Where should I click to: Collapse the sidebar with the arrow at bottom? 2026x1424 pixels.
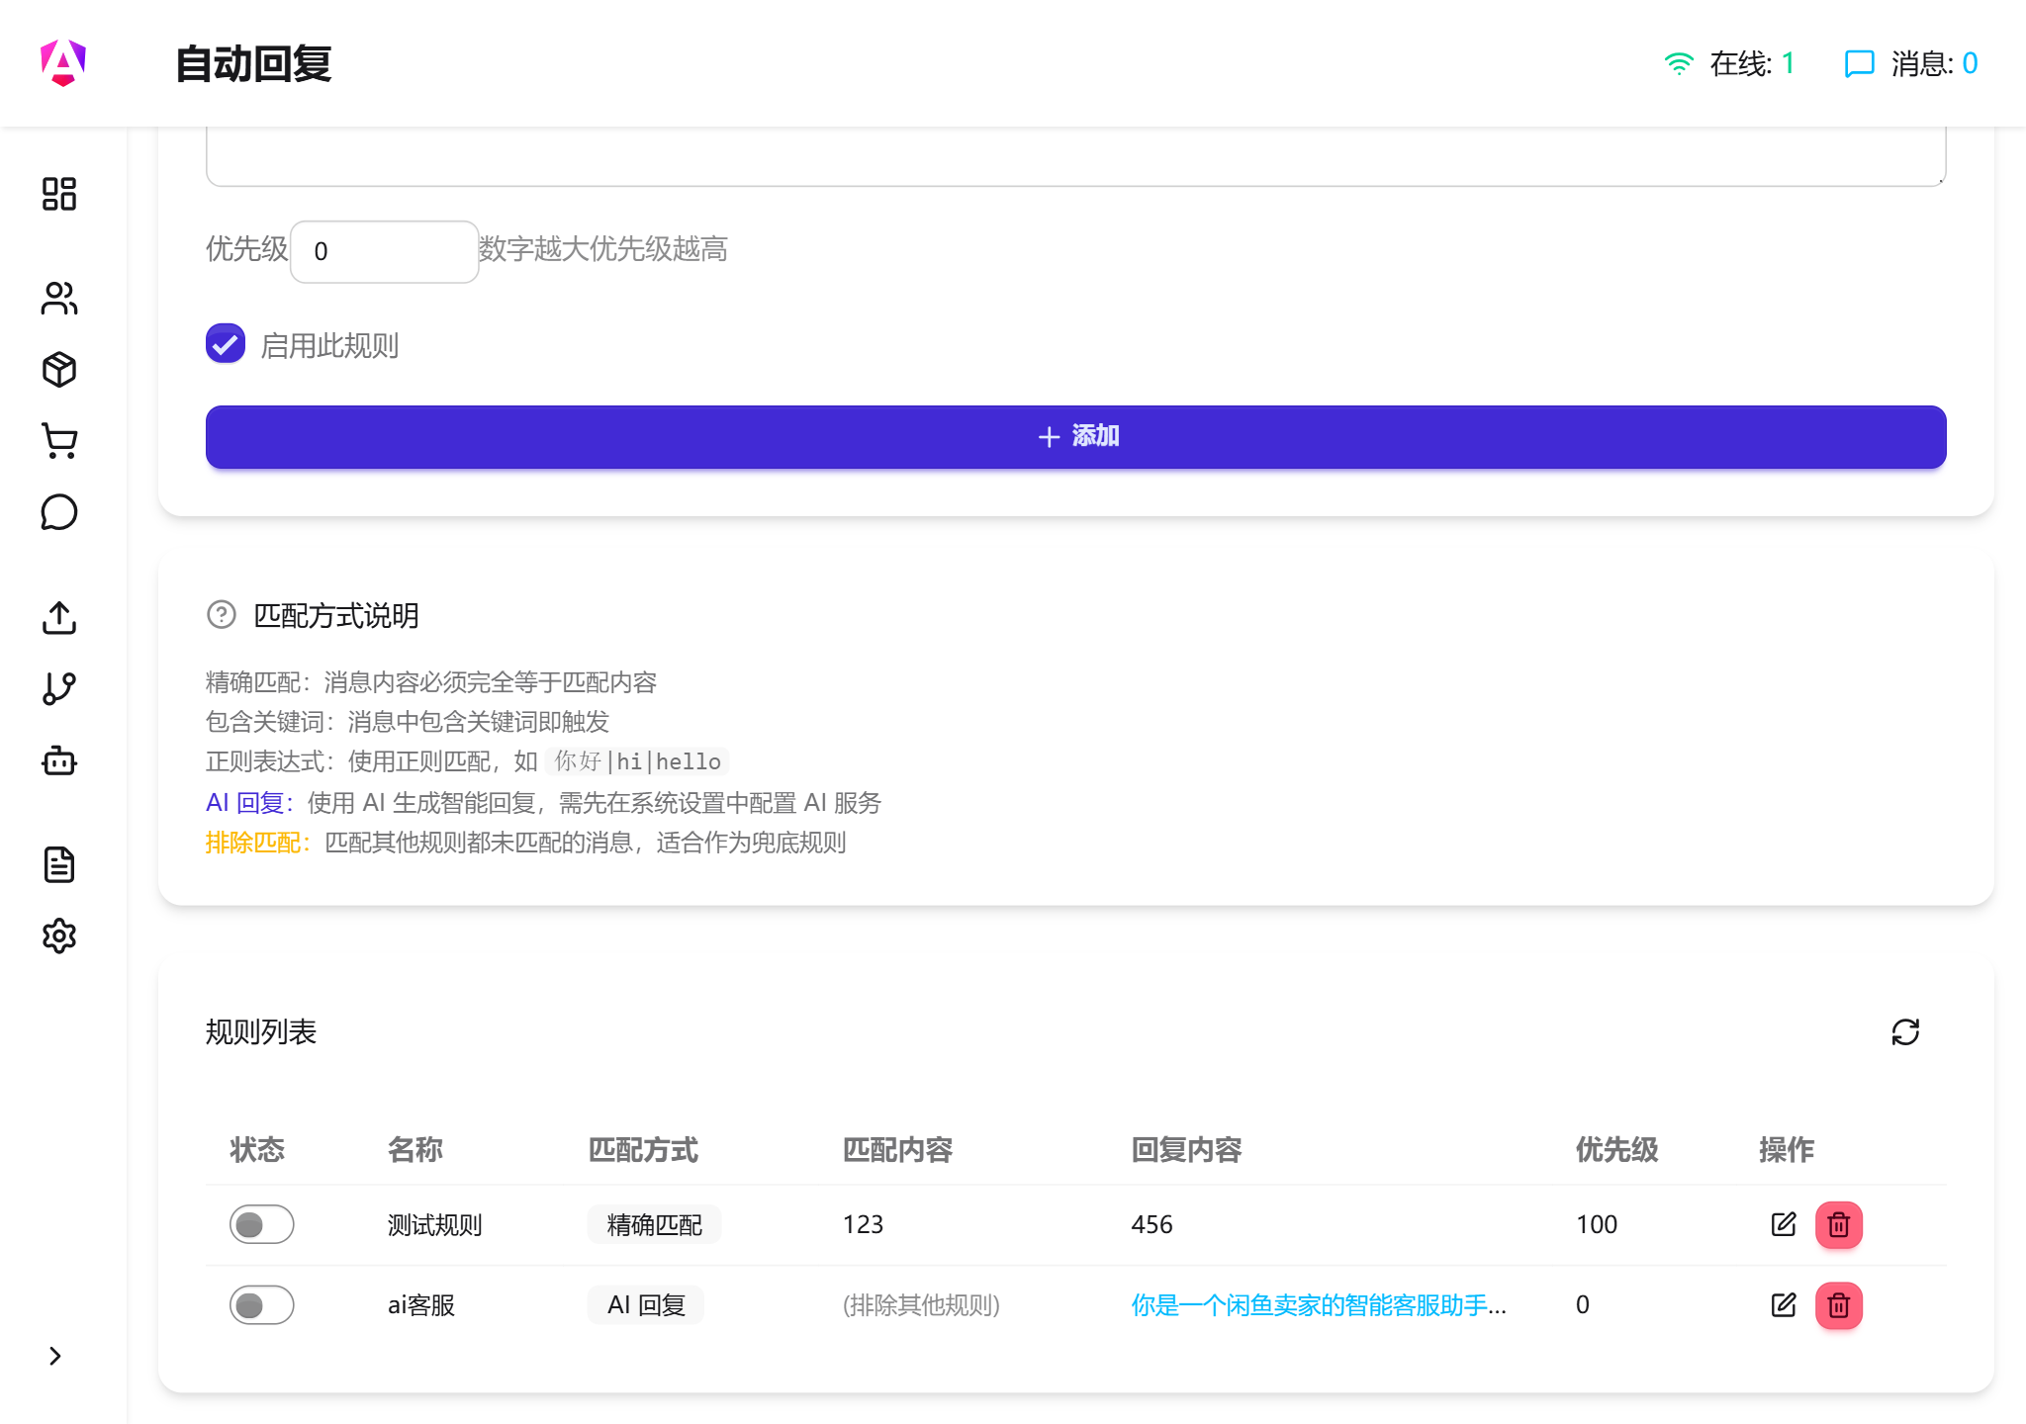55,1357
